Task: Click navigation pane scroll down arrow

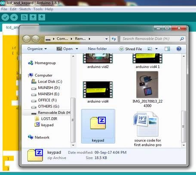Action: [x=73, y=145]
